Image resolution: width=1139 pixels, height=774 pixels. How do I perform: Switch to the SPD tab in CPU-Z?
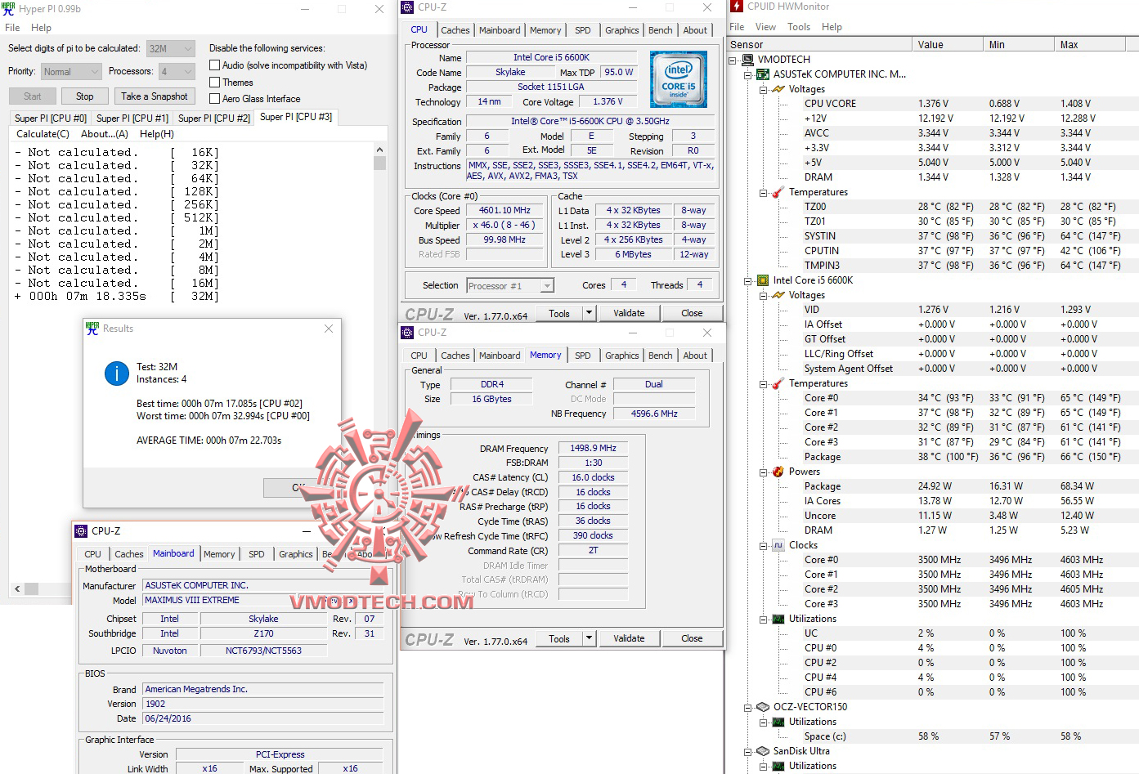coord(583,29)
